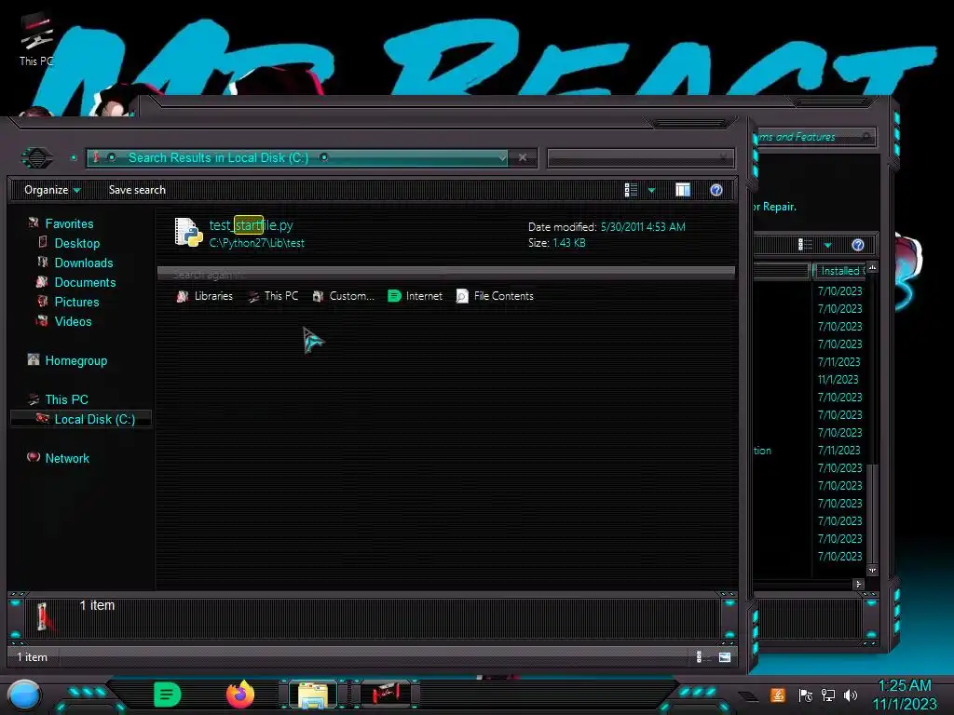
Task: Search again on the Internet
Action: click(415, 296)
